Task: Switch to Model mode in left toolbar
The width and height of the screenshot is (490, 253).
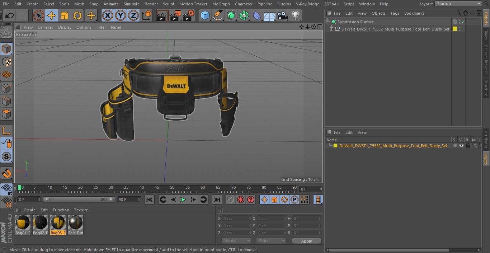Action: click(6, 49)
